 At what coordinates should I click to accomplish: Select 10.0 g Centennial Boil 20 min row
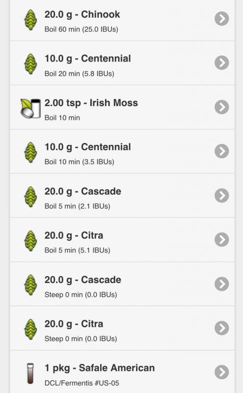(x=122, y=63)
